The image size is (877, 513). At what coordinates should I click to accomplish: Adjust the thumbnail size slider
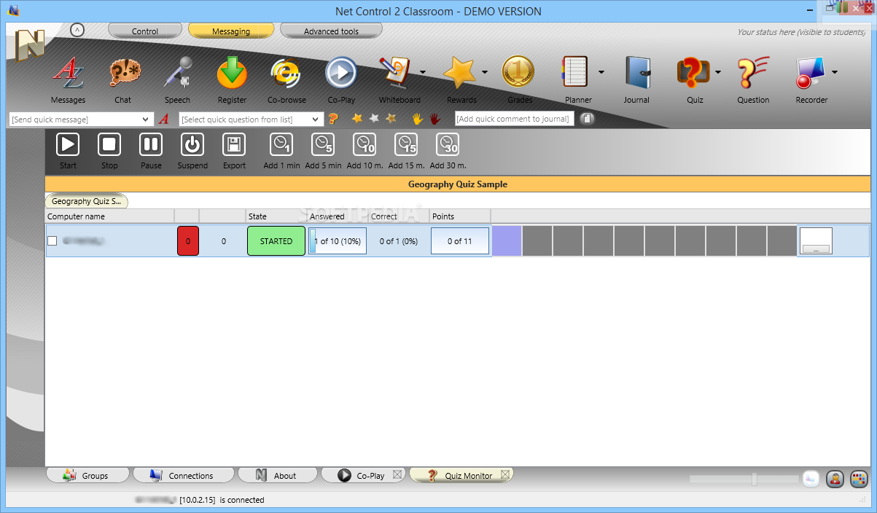[x=755, y=479]
